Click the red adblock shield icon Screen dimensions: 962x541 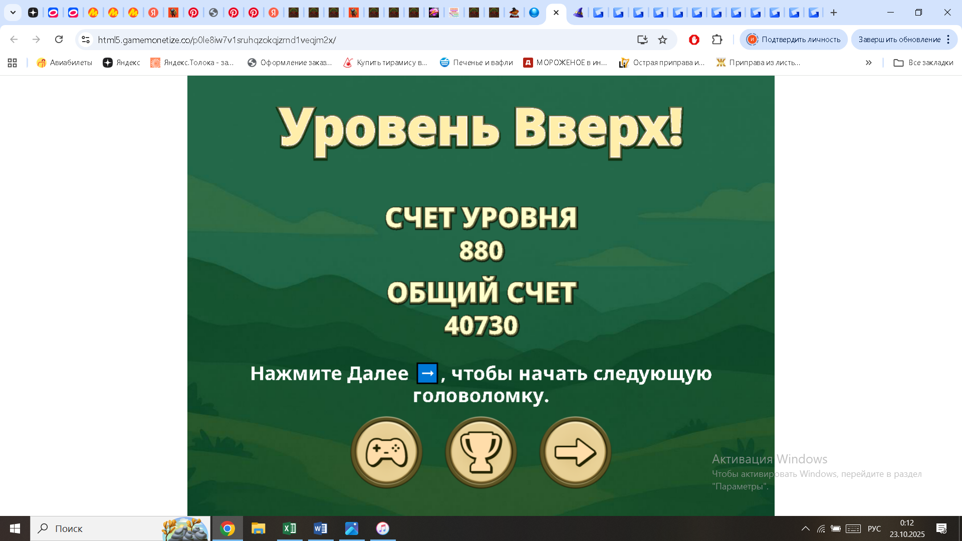point(694,40)
